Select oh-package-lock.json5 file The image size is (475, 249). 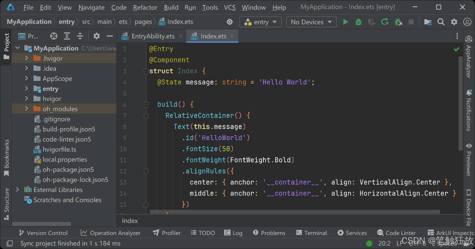click(75, 180)
